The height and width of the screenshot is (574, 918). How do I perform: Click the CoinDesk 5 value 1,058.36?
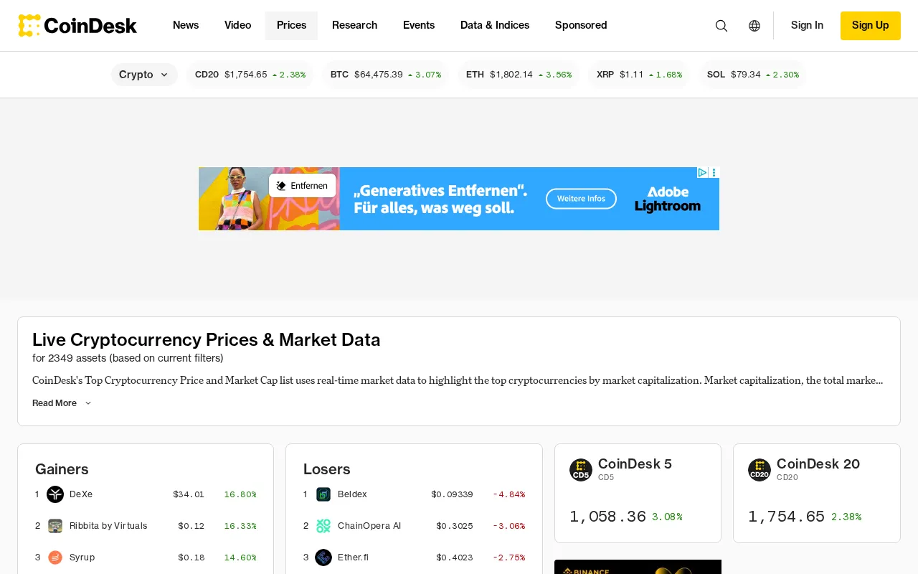(x=607, y=517)
